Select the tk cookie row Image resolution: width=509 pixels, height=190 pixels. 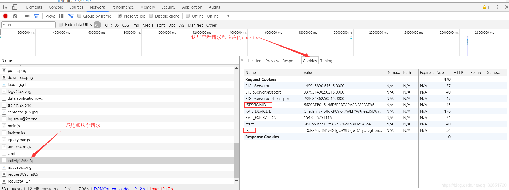(375, 130)
